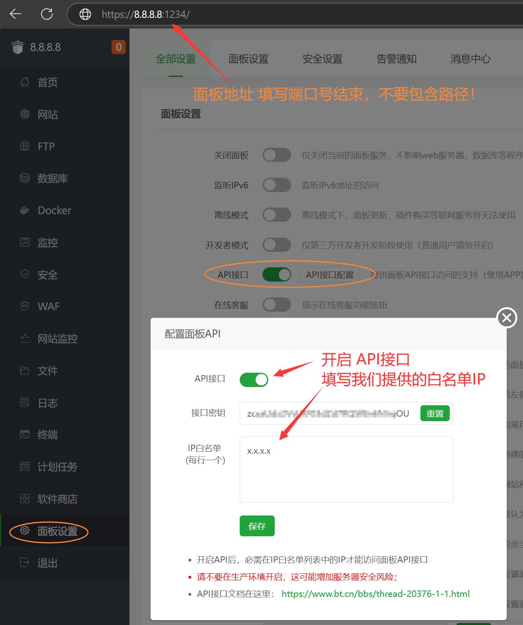Click the Docker whale icon in sidebar
This screenshot has height=625, width=523.
(x=25, y=210)
